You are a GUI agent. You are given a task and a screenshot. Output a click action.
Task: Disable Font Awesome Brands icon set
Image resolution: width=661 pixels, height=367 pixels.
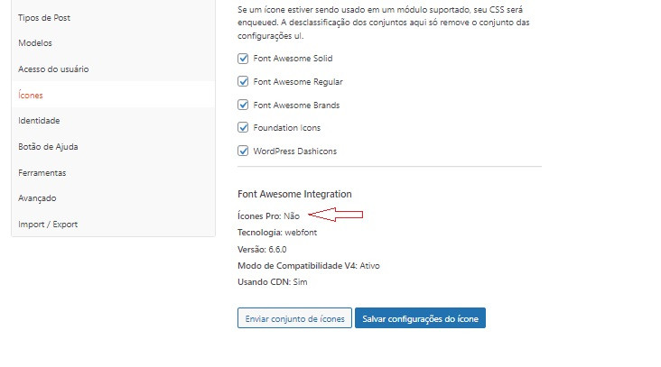243,105
